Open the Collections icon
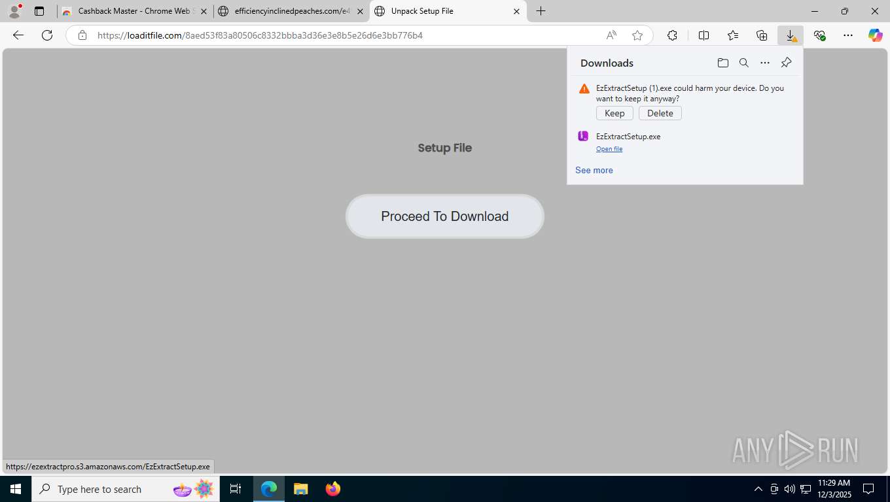This screenshot has width=890, height=502. pyautogui.click(x=762, y=35)
